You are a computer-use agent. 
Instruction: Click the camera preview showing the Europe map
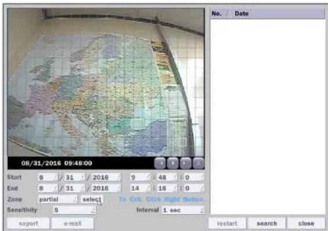point(106,82)
